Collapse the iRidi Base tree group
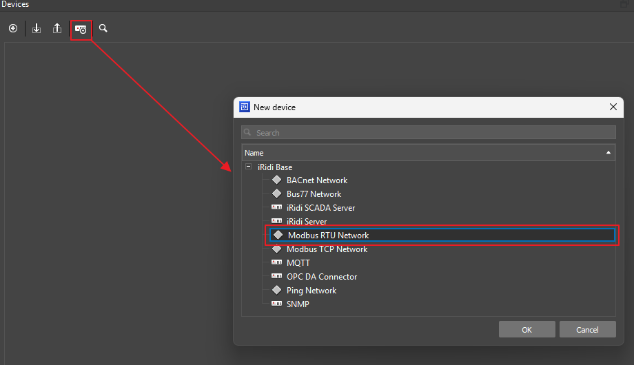634x365 pixels. click(x=248, y=167)
